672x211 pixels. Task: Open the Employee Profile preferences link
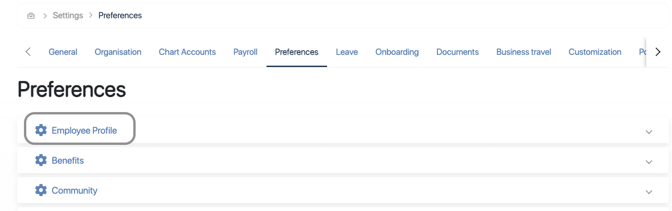pos(84,130)
